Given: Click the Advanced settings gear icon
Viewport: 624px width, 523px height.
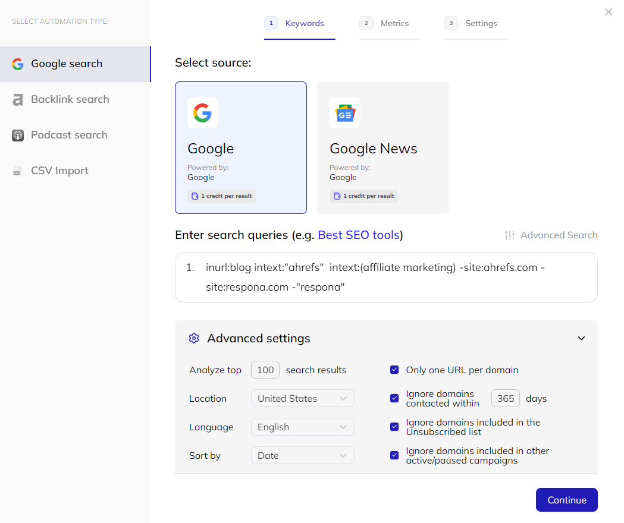Looking at the screenshot, I should point(194,338).
